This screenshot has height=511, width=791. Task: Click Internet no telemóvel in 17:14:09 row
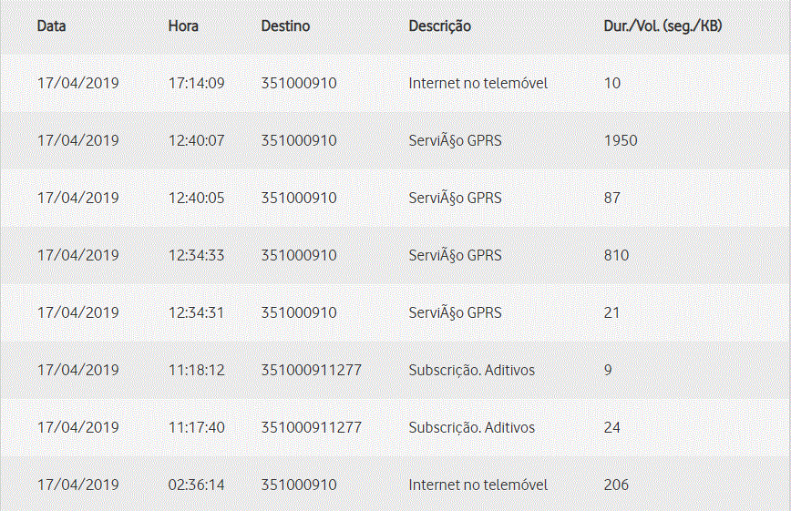click(x=478, y=83)
